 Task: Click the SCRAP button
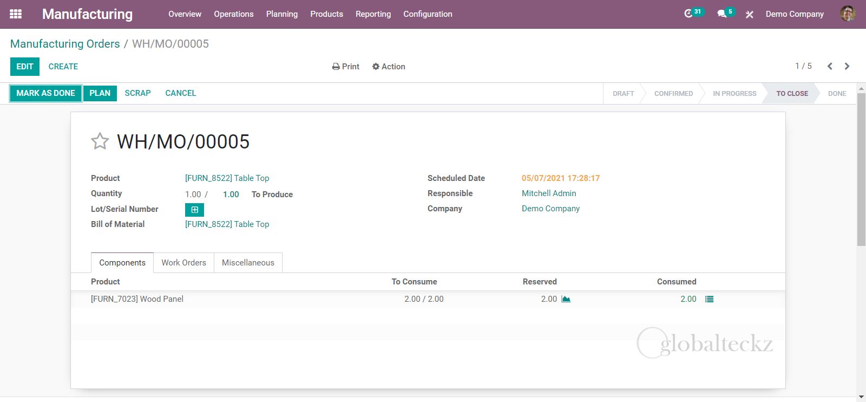click(138, 93)
